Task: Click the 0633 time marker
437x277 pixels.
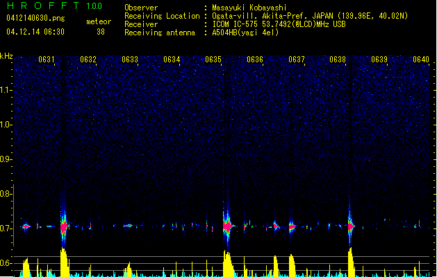Action: pyautogui.click(x=130, y=60)
